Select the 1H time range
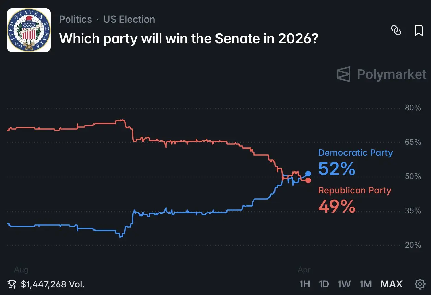Image resolution: width=431 pixels, height=295 pixels. tap(304, 284)
